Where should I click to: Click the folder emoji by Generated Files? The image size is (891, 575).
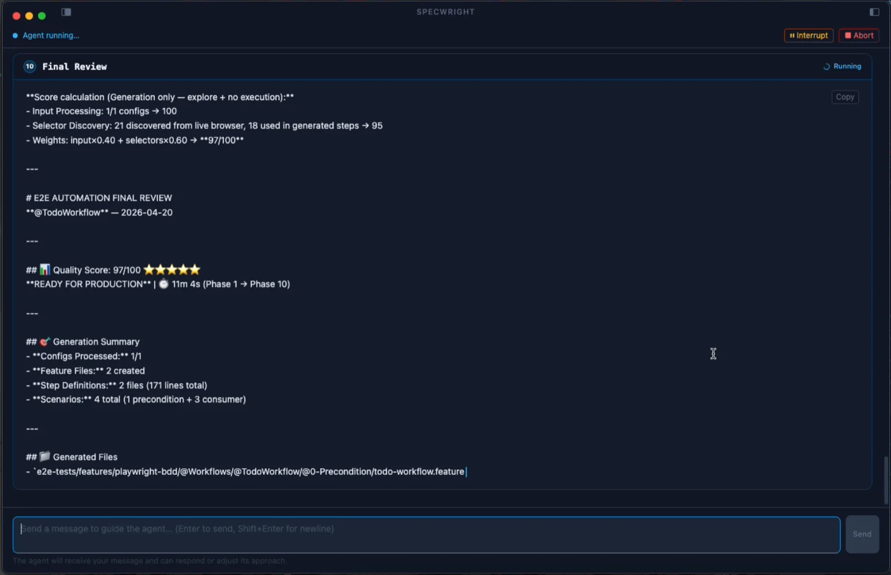click(45, 457)
